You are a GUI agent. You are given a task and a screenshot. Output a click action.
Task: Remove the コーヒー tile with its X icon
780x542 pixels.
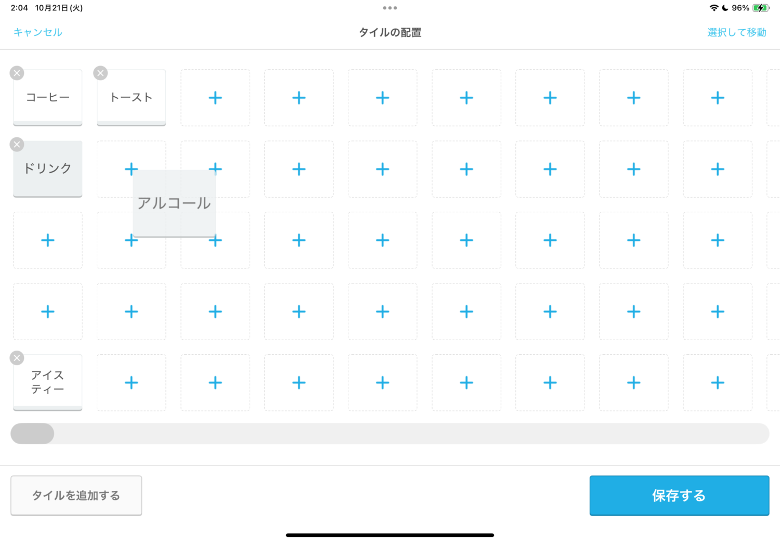(17, 73)
